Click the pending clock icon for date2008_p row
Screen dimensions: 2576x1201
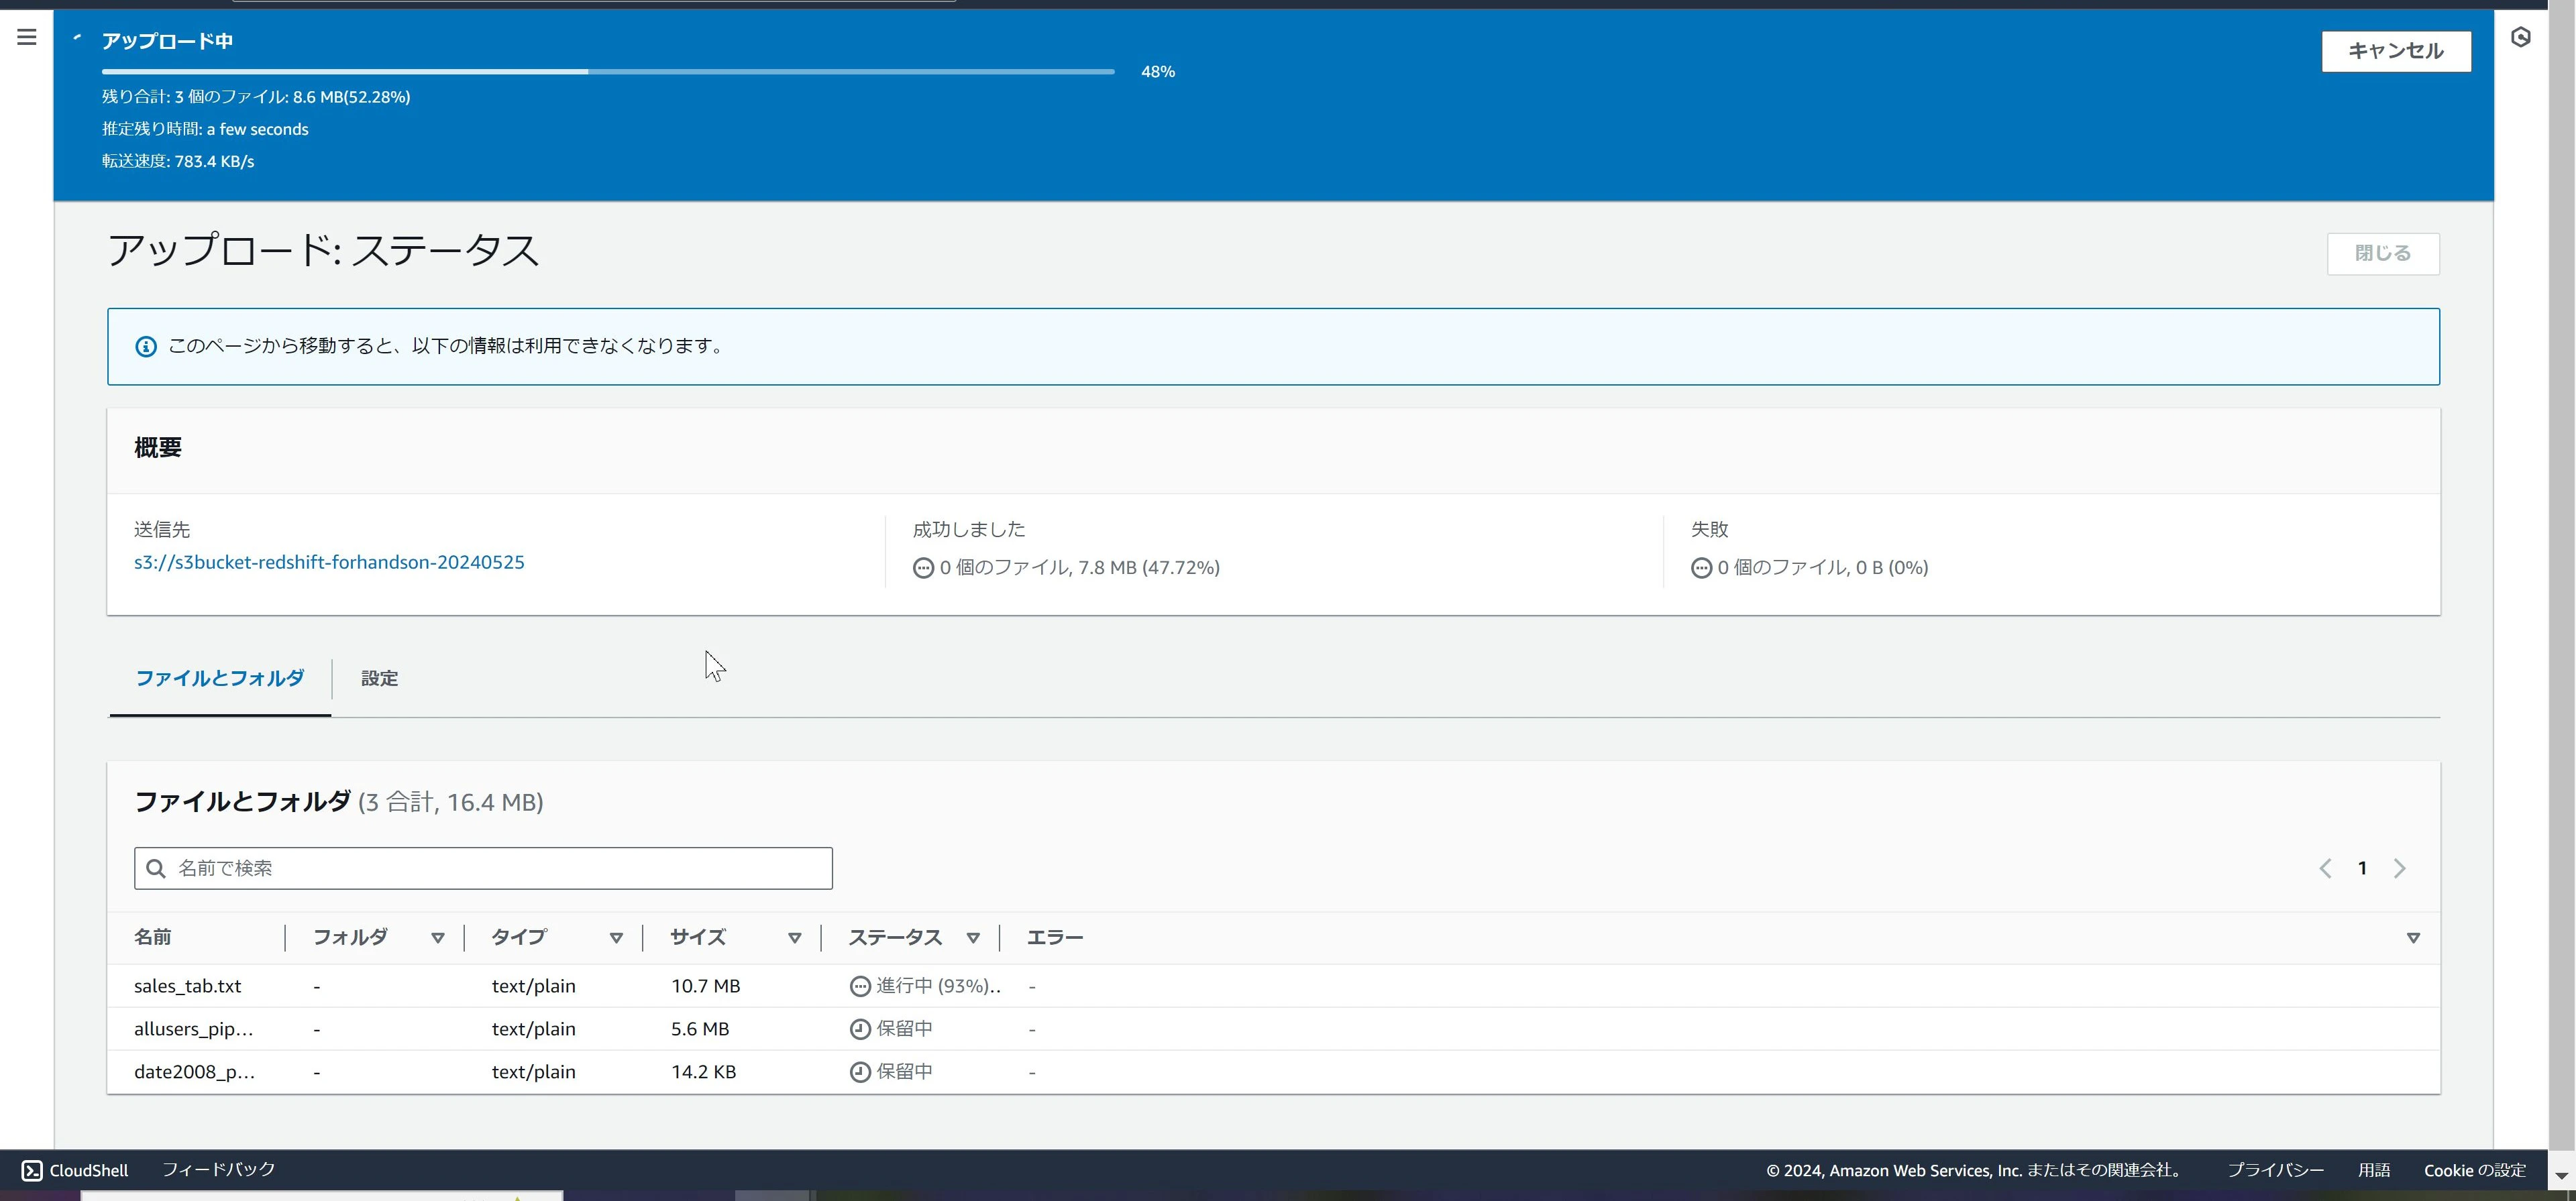point(860,1072)
